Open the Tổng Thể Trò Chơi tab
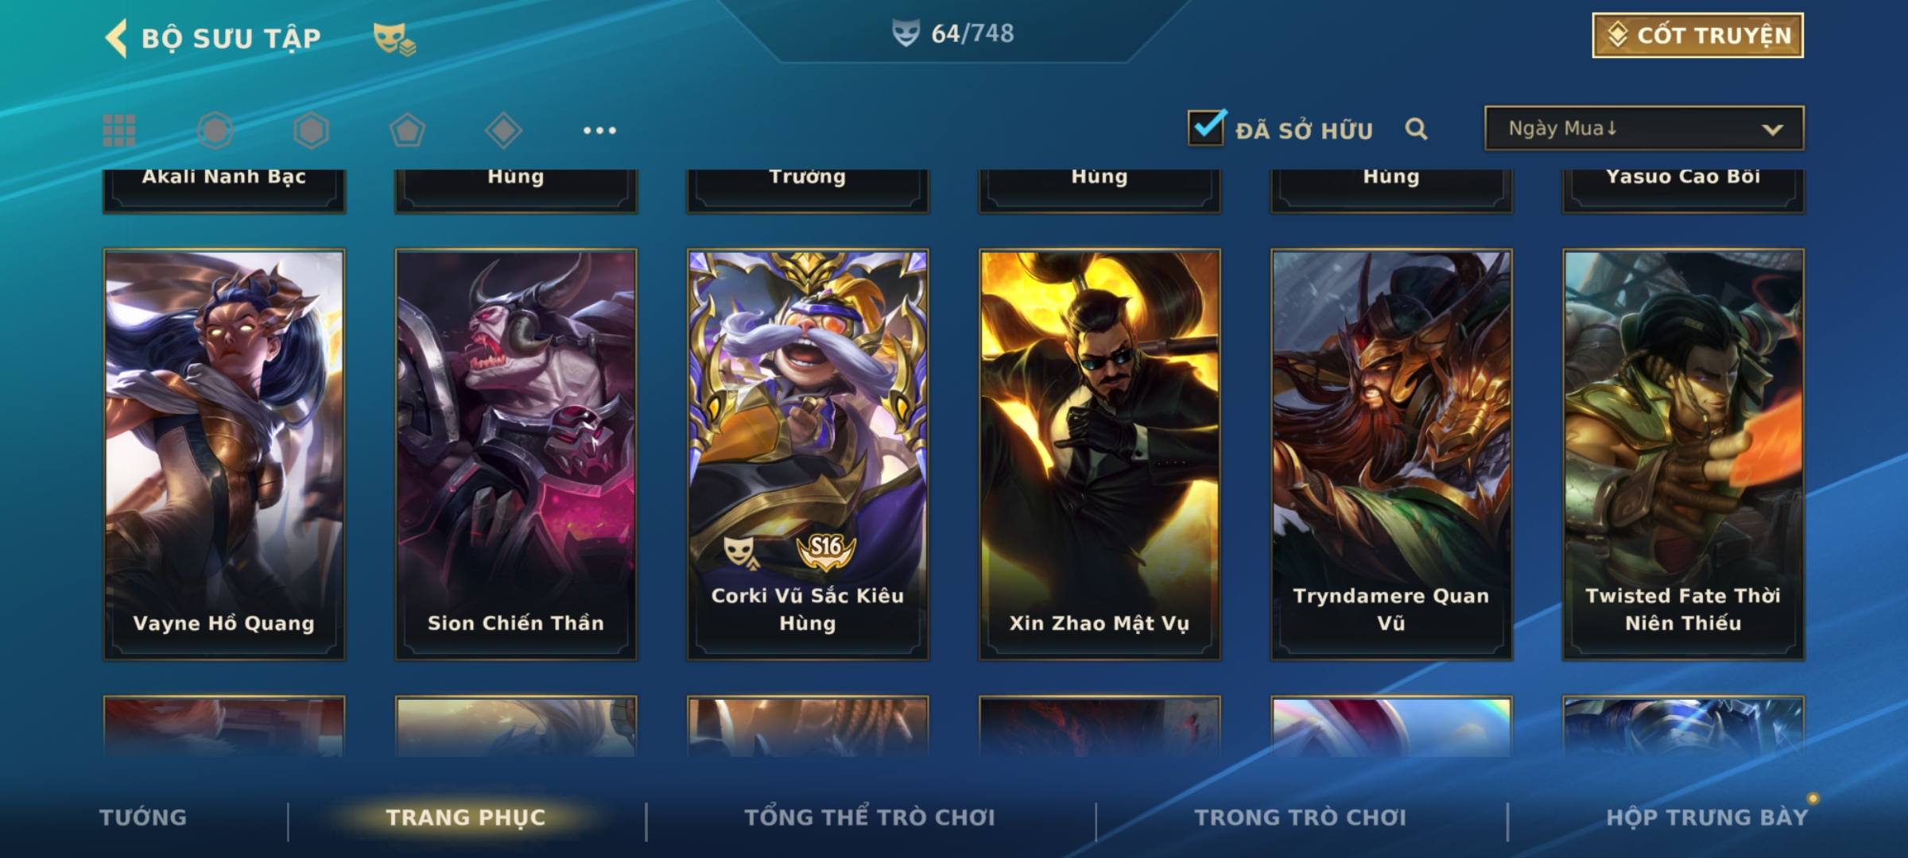The image size is (1908, 858). pyautogui.click(x=870, y=817)
